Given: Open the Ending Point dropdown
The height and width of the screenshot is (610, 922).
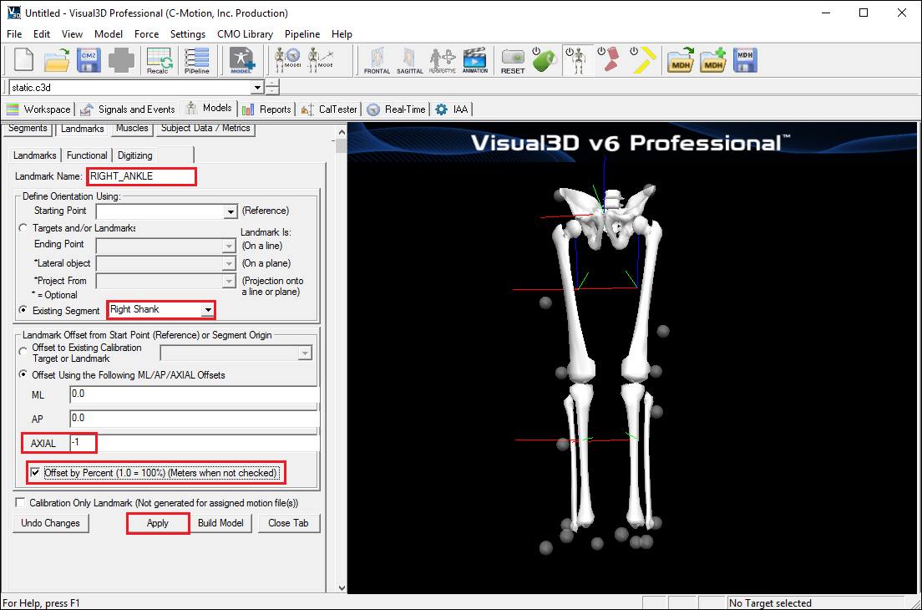Looking at the screenshot, I should click(x=230, y=246).
